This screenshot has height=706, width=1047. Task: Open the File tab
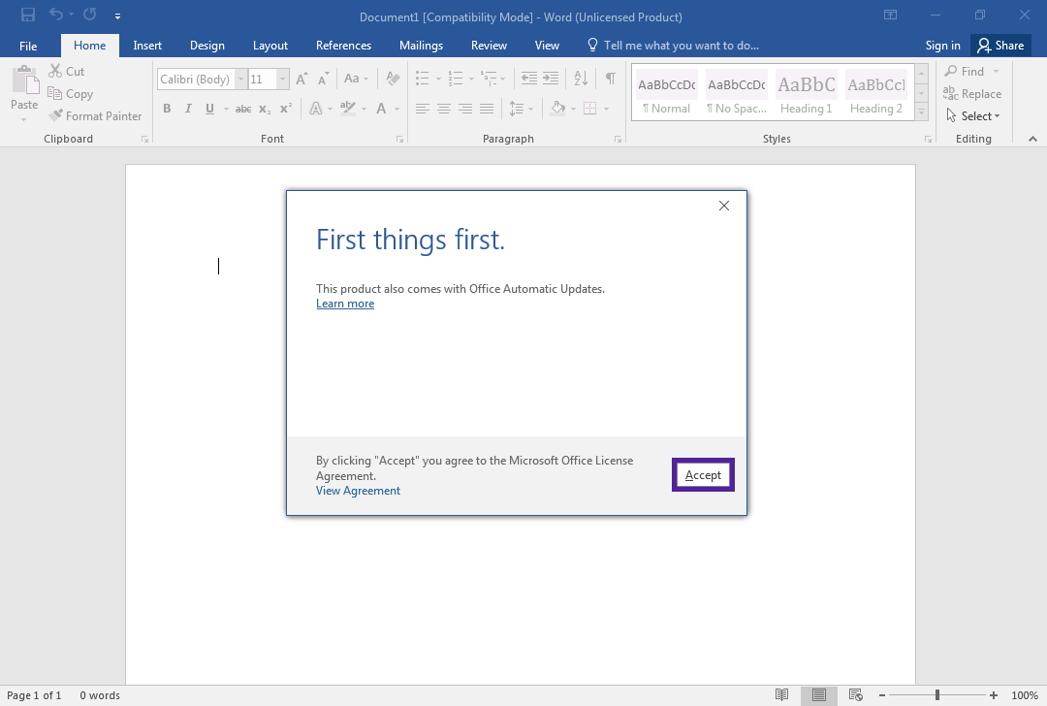tap(28, 46)
